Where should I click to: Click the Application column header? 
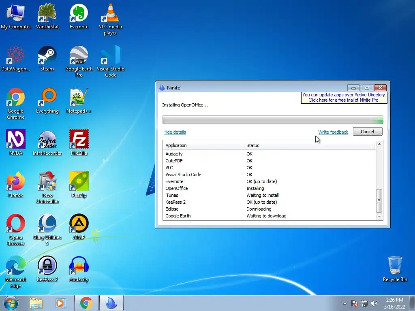(203, 145)
